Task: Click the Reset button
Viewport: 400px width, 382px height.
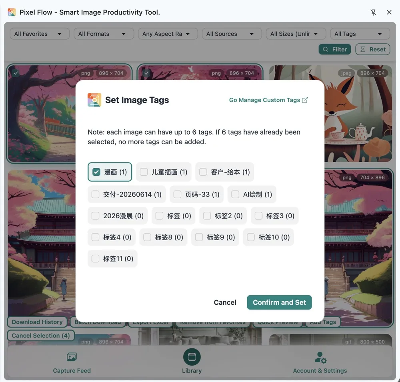Action: coord(373,49)
